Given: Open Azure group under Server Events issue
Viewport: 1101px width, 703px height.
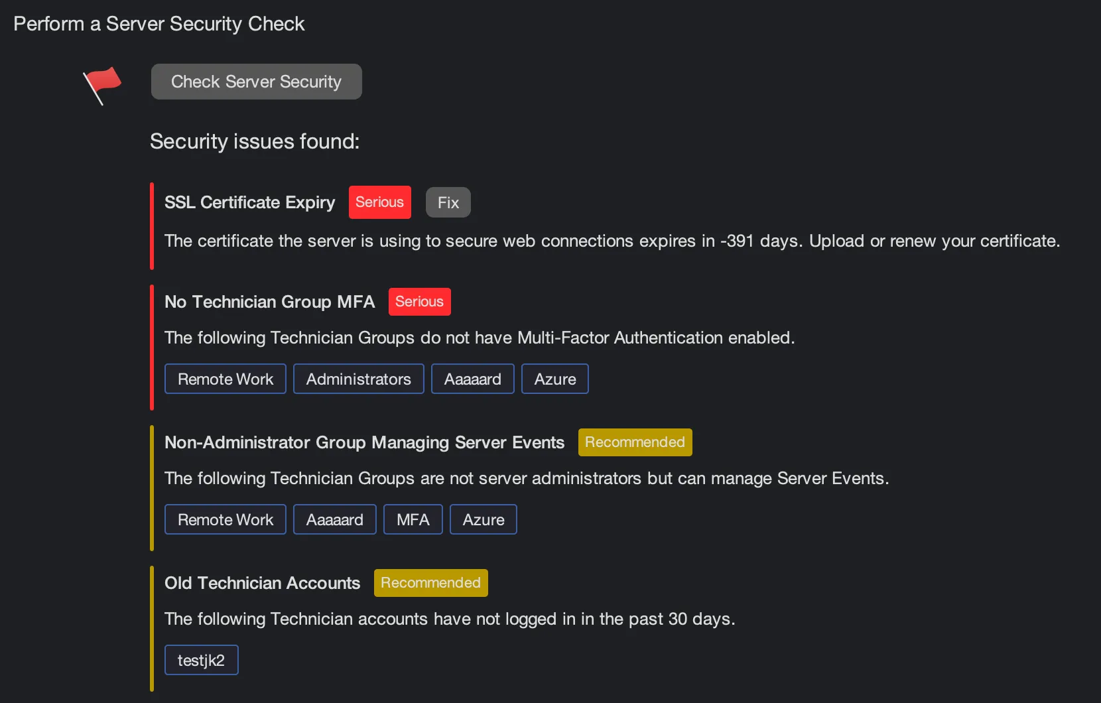Looking at the screenshot, I should pyautogui.click(x=483, y=519).
